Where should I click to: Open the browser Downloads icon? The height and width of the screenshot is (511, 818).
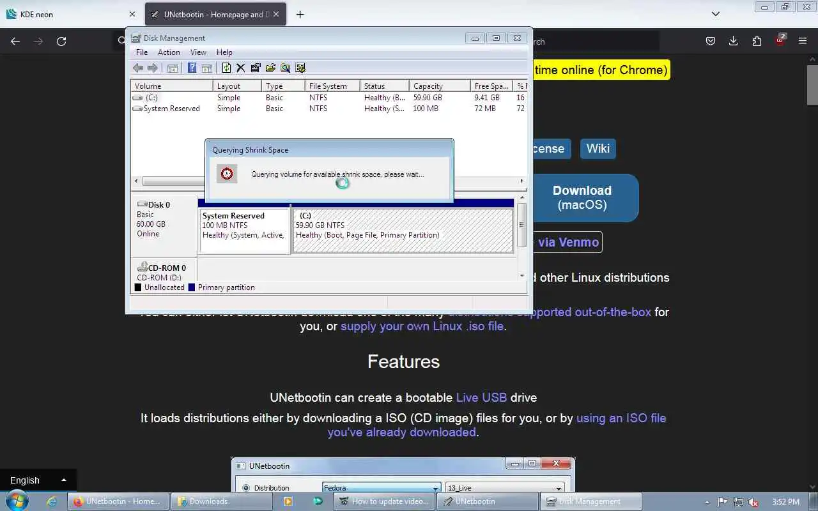click(734, 41)
